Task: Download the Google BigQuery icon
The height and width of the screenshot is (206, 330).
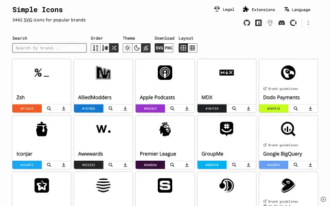Action: tap(310, 165)
